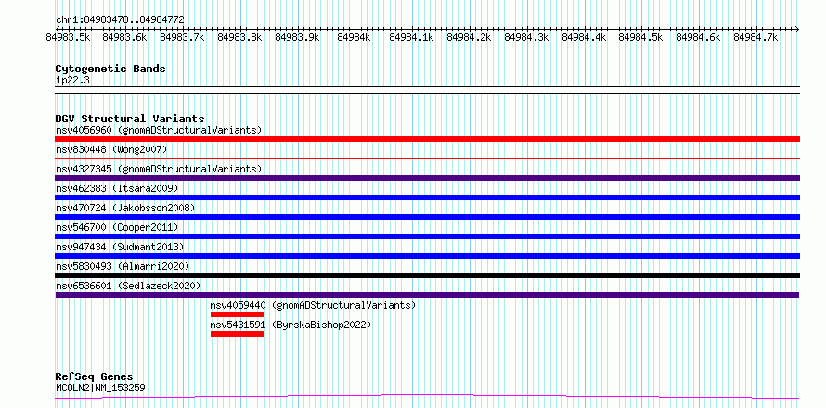Click the nsv6536601 purple variant bar
Screen dimensions: 826x408
click(427, 295)
